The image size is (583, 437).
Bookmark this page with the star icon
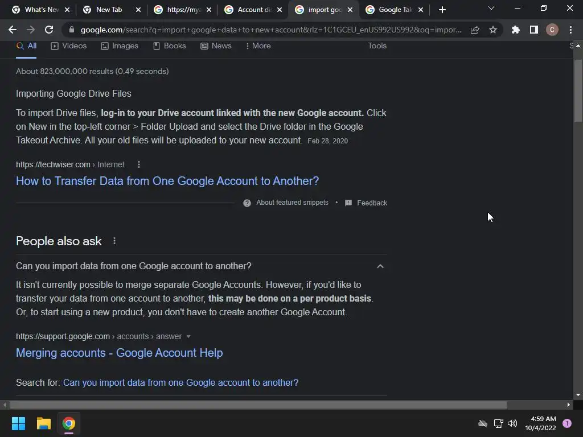point(493,30)
